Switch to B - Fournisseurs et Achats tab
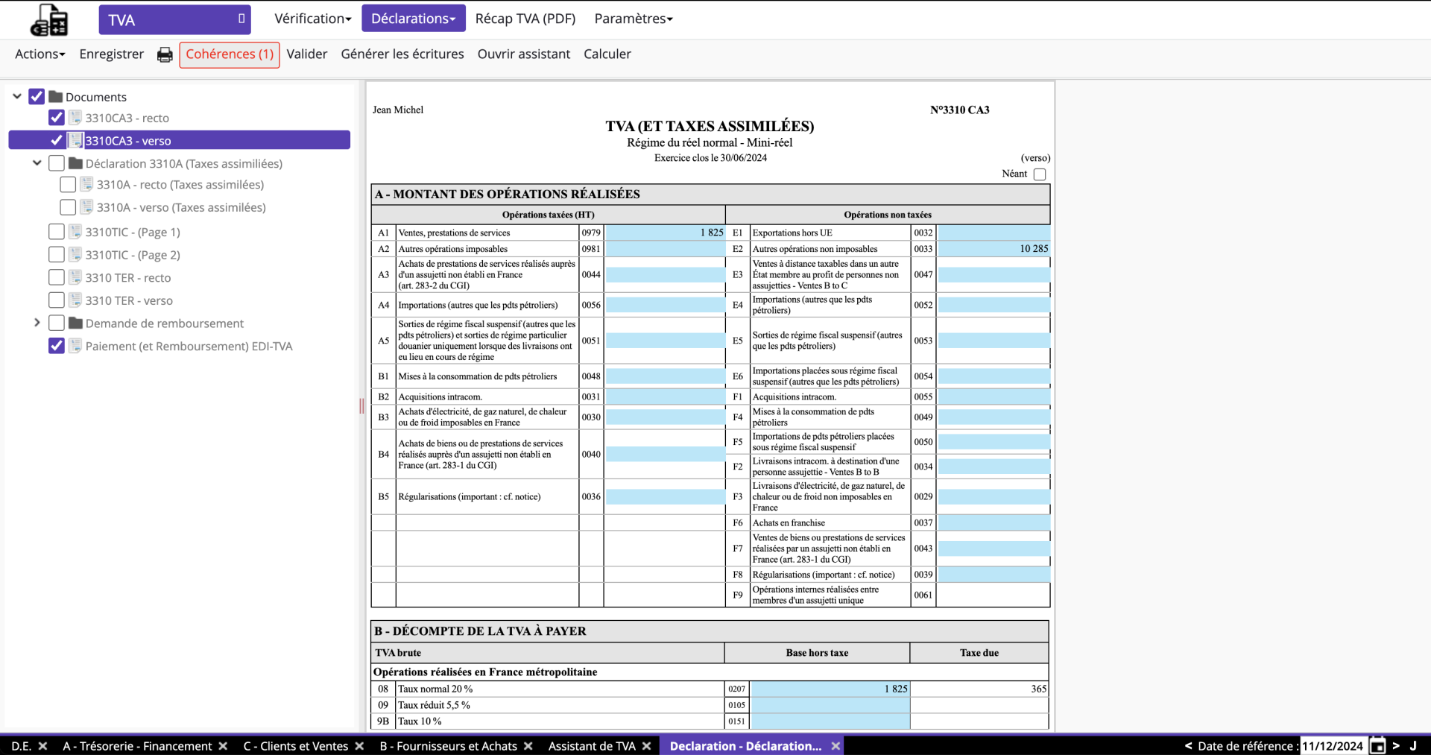Image resolution: width=1431 pixels, height=755 pixels. [x=448, y=746]
